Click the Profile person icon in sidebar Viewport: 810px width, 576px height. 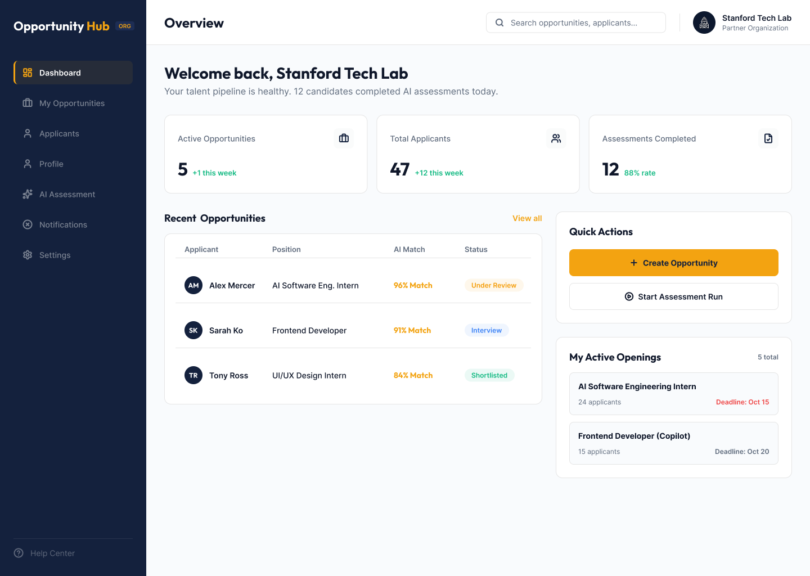coord(28,164)
